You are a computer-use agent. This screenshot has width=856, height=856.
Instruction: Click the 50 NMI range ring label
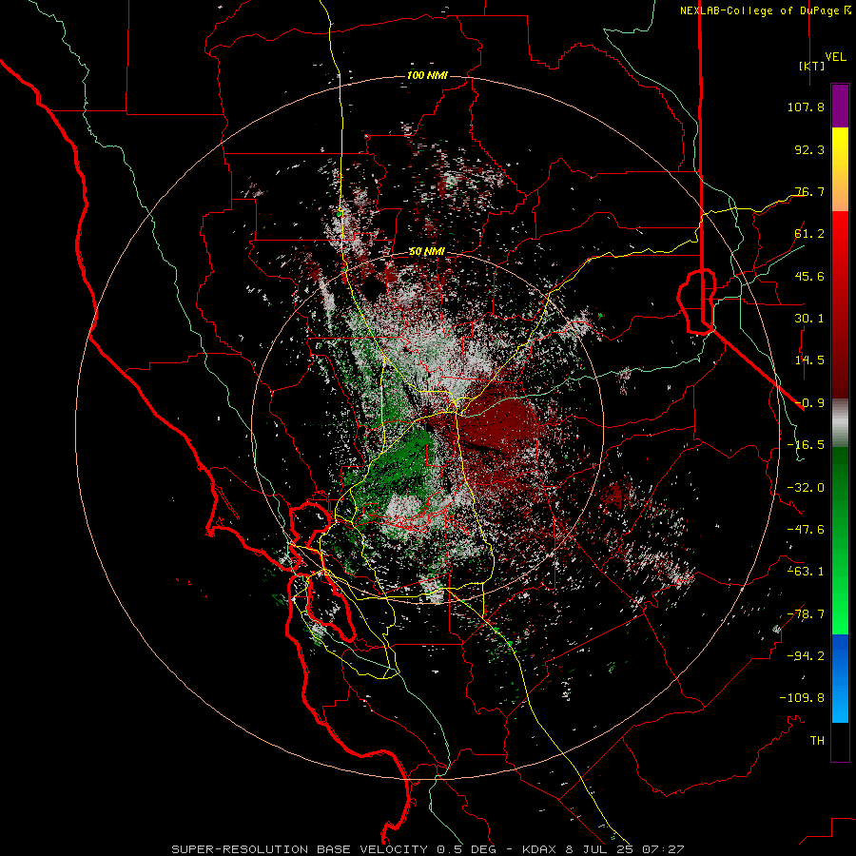coord(427,252)
